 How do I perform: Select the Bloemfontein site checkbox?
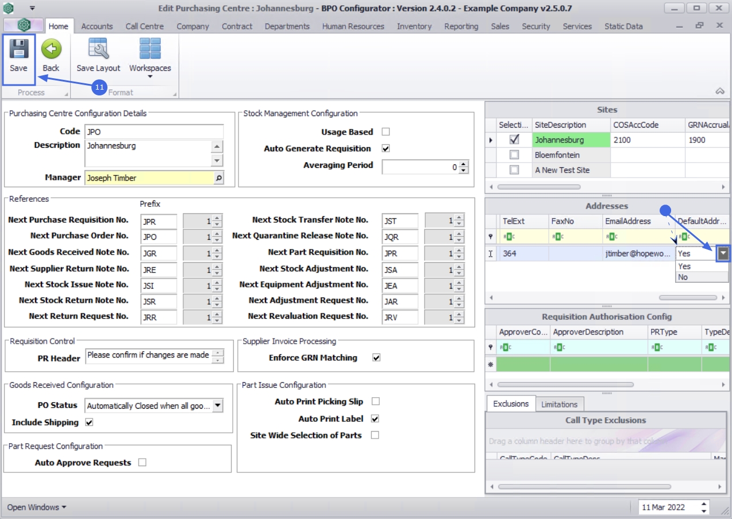coord(514,155)
